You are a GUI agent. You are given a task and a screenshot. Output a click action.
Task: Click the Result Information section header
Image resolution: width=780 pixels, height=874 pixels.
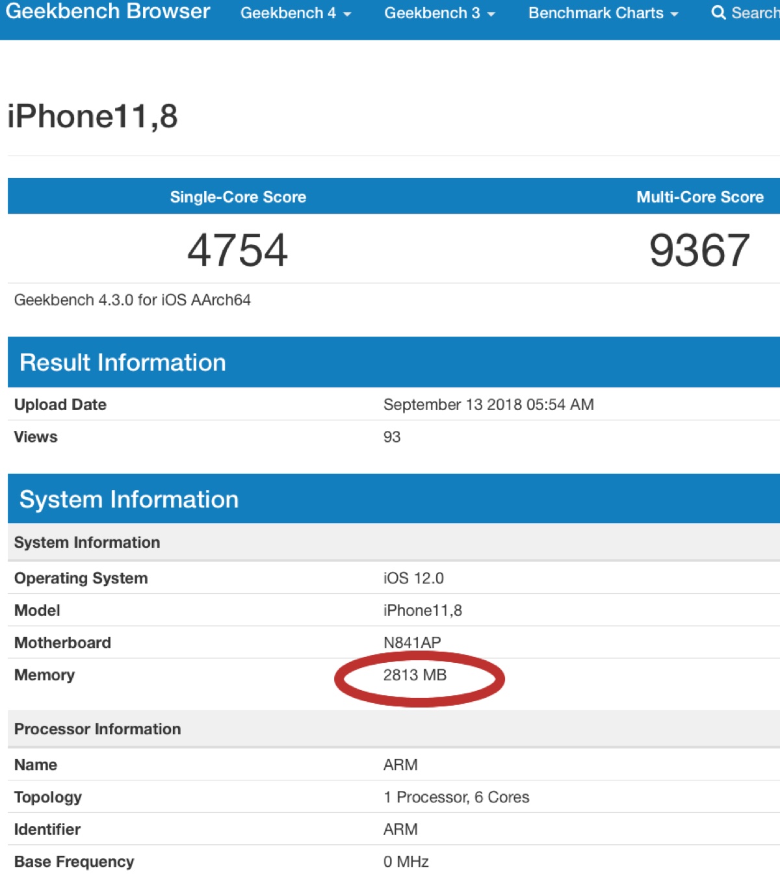click(x=123, y=362)
